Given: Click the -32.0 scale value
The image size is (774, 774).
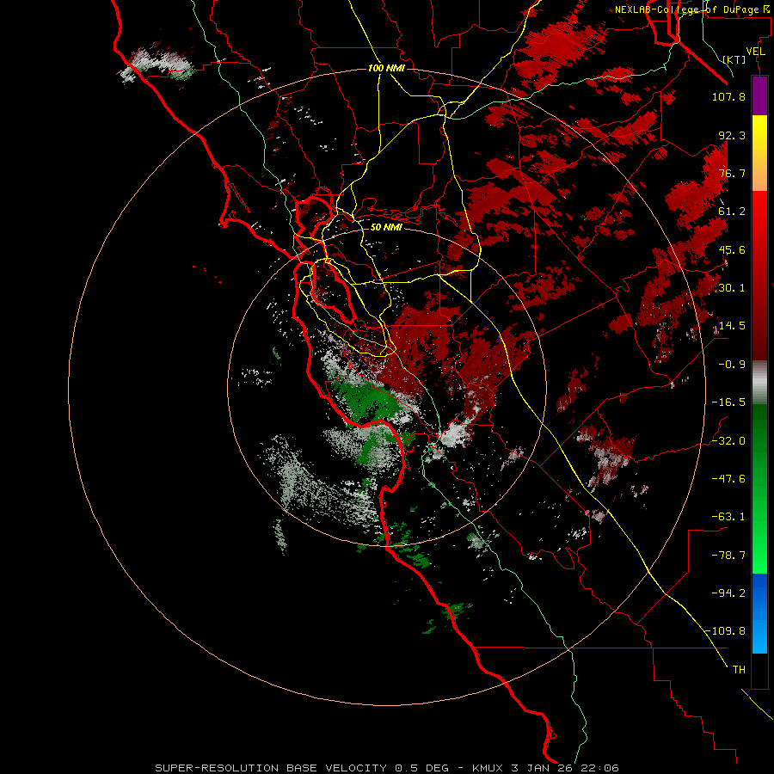Looking at the screenshot, I should click(x=728, y=441).
